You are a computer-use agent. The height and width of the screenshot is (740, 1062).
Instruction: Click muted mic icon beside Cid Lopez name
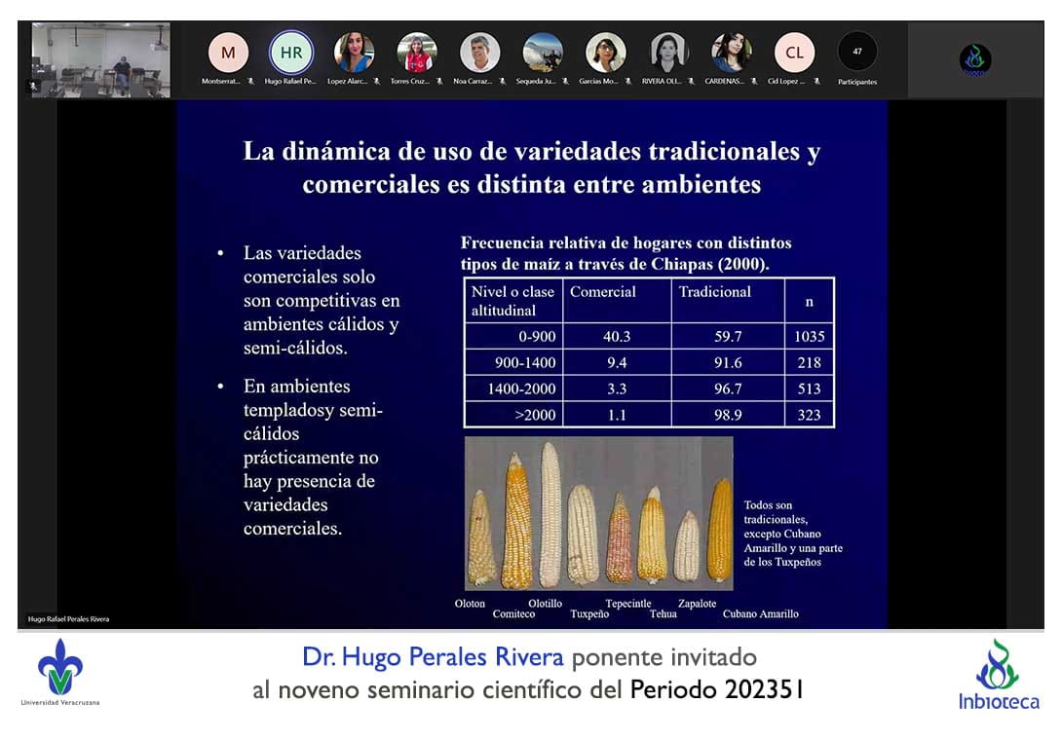[816, 82]
